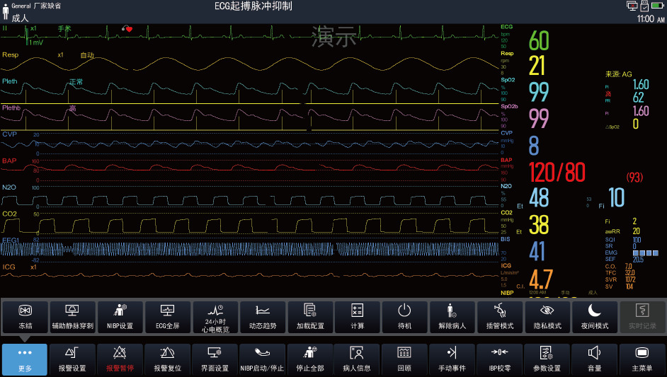The image size is (667, 377).
Task: Click the battery status icon
Action: [658, 6]
